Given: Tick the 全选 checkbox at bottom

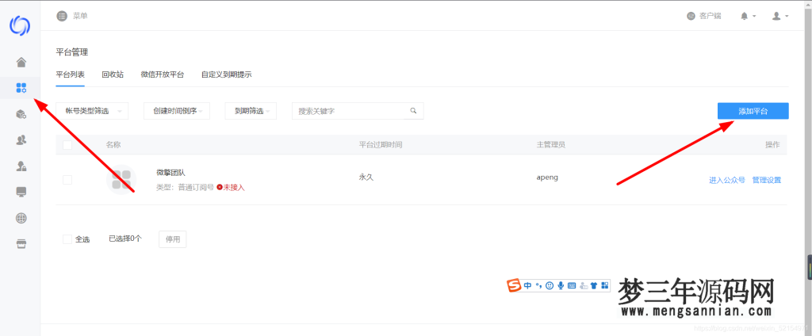Looking at the screenshot, I should [67, 239].
